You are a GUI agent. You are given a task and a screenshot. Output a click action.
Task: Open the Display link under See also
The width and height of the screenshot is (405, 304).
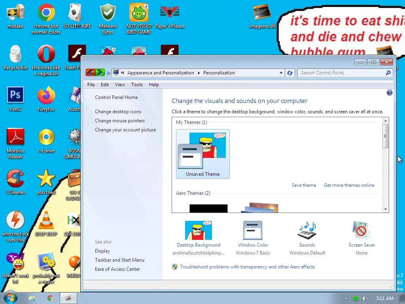[102, 251]
